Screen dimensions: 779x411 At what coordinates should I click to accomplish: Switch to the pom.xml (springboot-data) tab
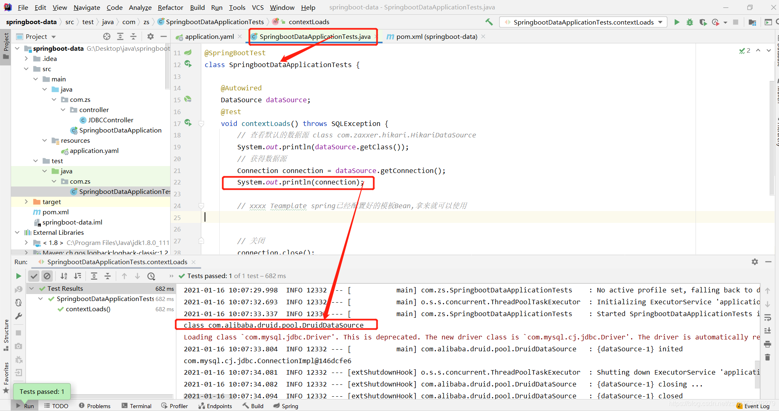click(x=436, y=36)
